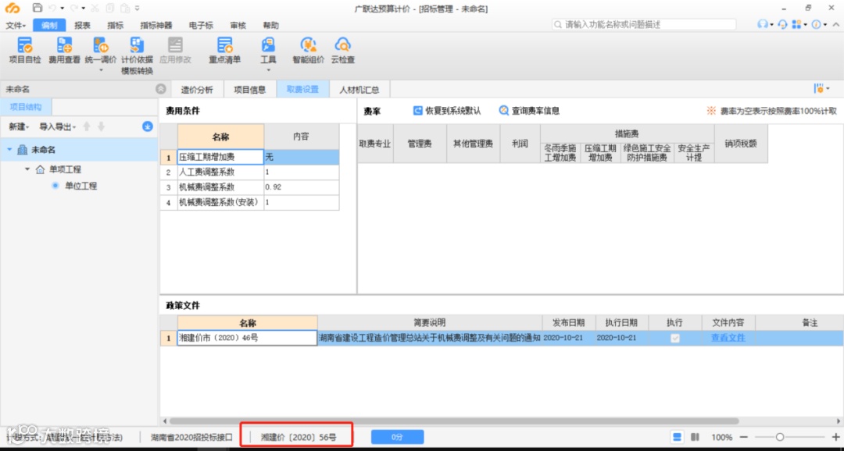Click the 项目自检 toolbar icon
The width and height of the screenshot is (844, 451).
(x=25, y=45)
